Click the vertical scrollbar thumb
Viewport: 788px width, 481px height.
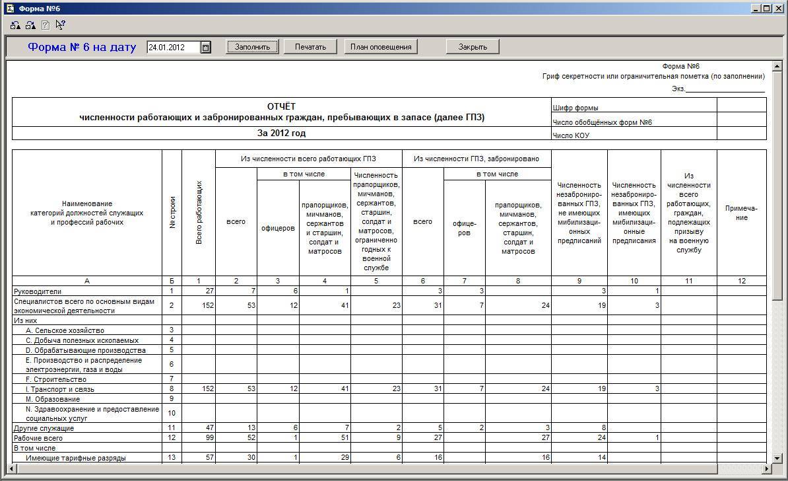777,186
